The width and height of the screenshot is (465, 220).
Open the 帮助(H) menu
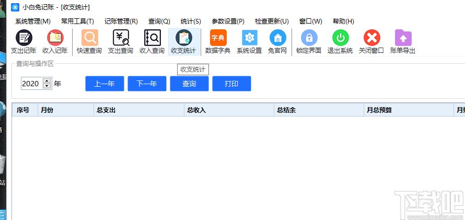343,21
